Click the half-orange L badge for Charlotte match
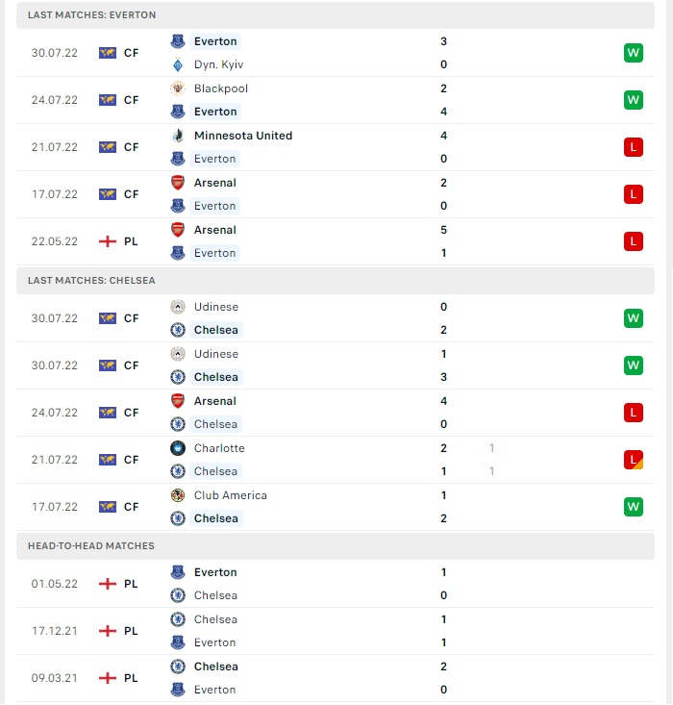This screenshot has width=673, height=705. point(633,460)
